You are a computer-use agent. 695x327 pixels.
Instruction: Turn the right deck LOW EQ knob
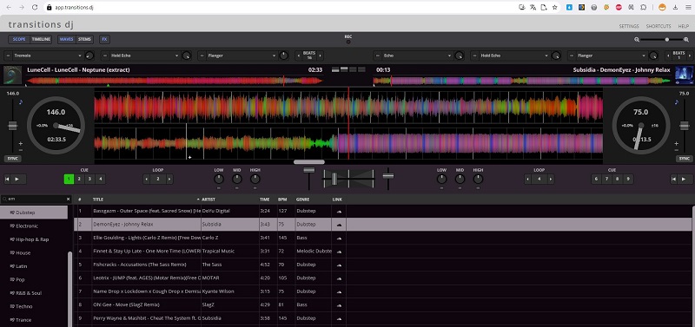click(442, 180)
